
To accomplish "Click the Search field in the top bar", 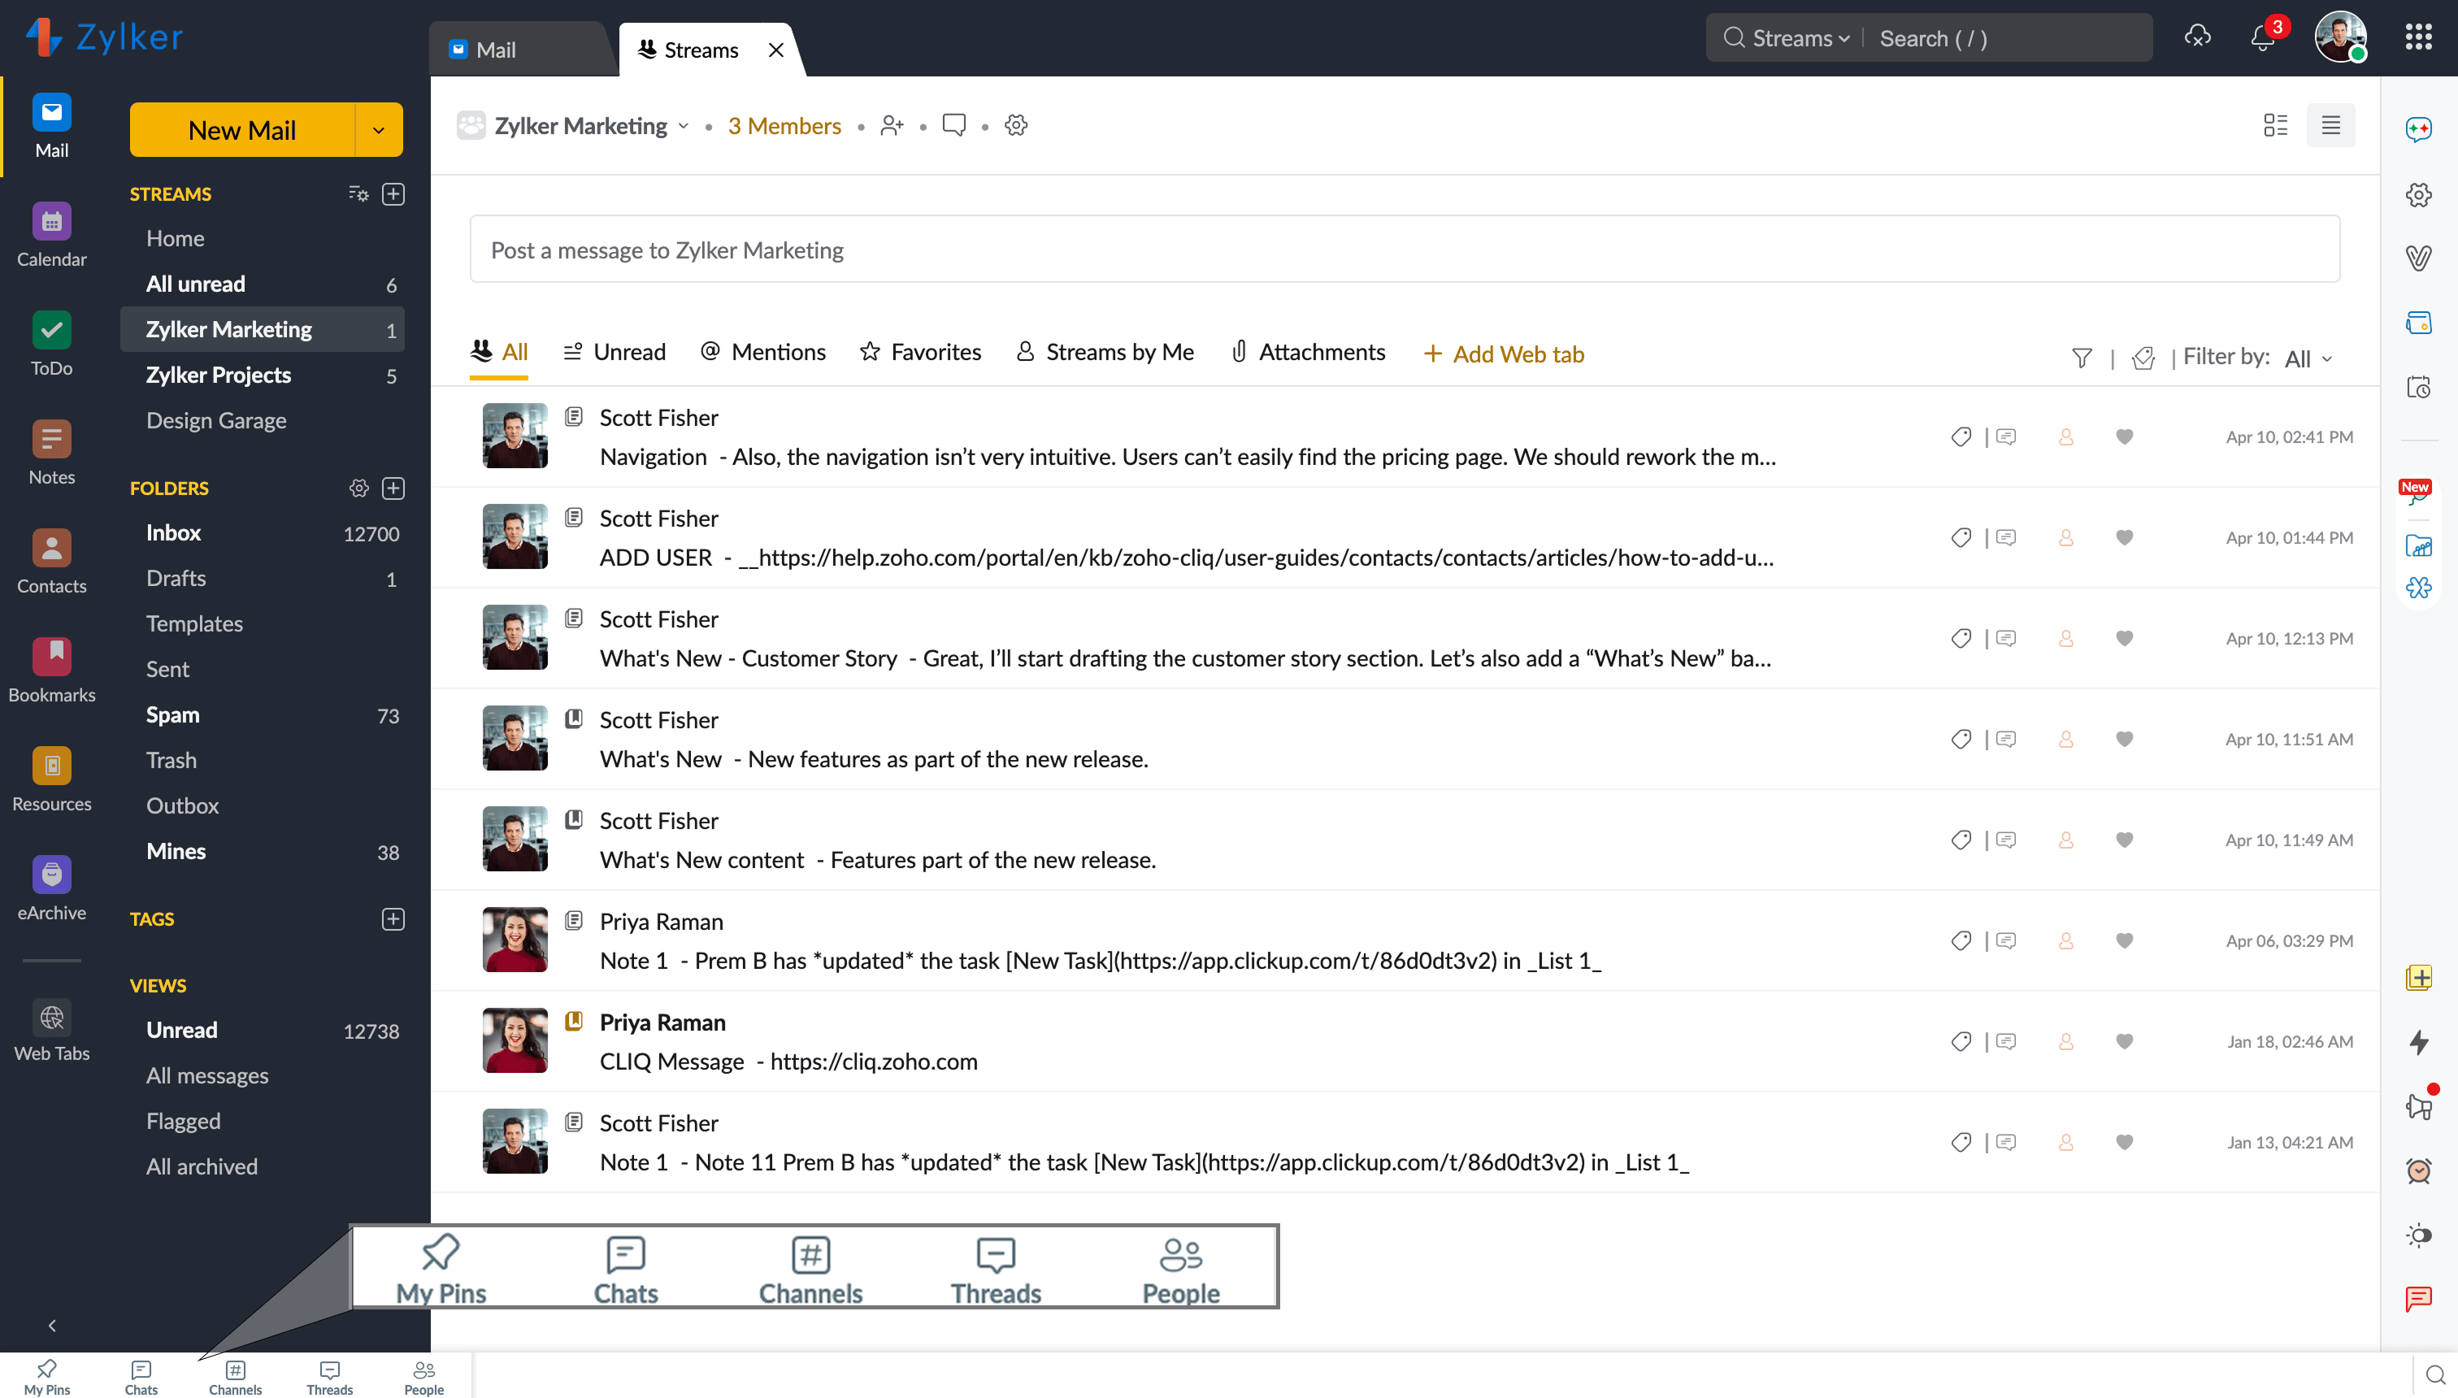I will pos(2007,38).
